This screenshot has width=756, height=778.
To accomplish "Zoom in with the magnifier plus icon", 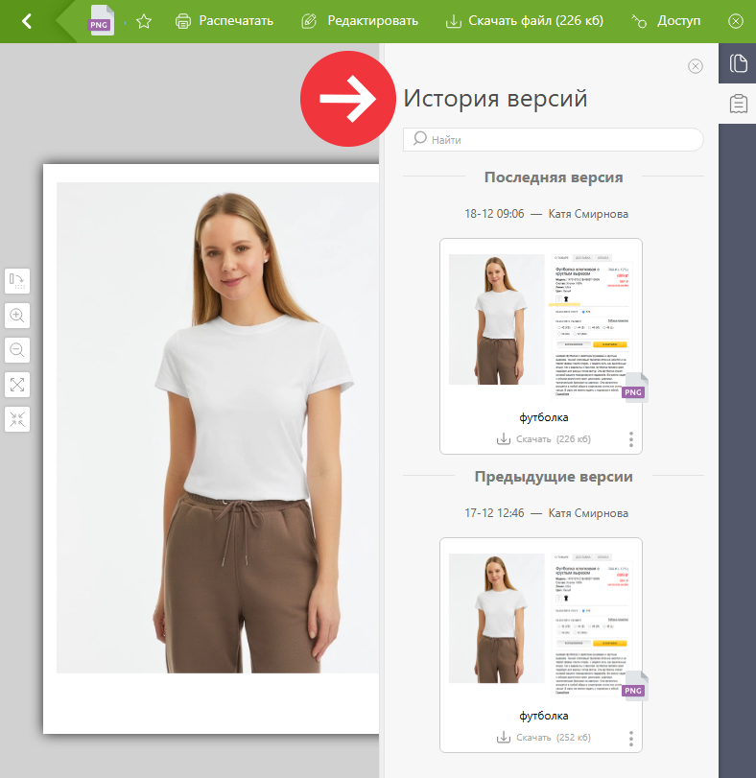I will 18,315.
